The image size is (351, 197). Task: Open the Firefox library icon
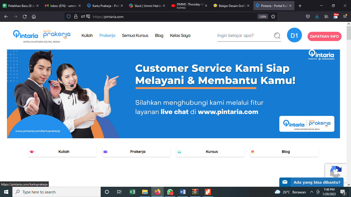[x=326, y=17]
